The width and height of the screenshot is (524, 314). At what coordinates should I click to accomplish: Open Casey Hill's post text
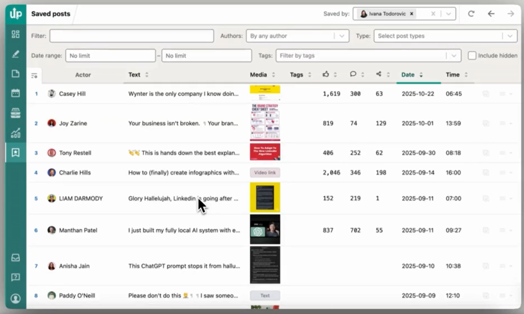pyautogui.click(x=183, y=94)
